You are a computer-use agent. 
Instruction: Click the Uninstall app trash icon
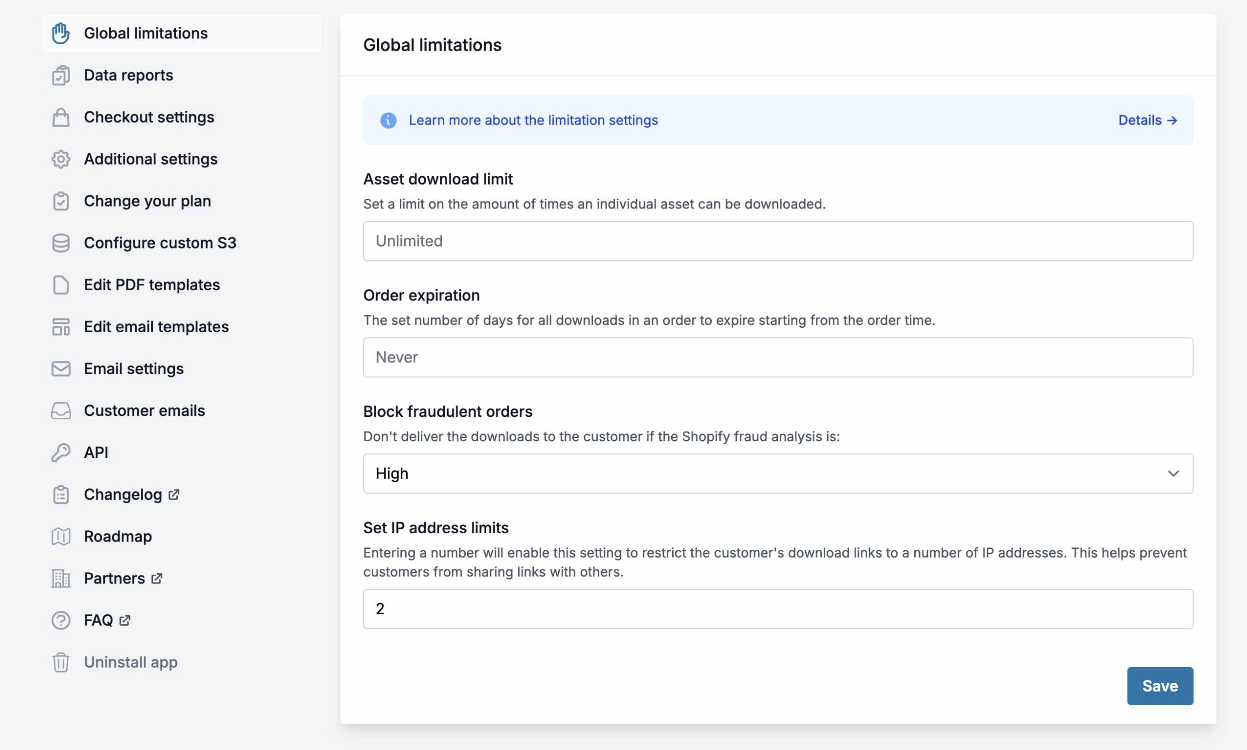click(x=61, y=662)
